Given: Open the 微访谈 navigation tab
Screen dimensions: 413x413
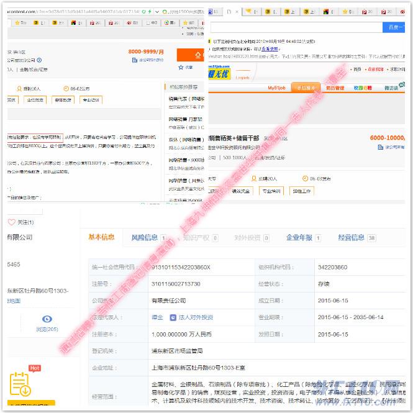Looking at the screenshot, I should [x=391, y=88].
